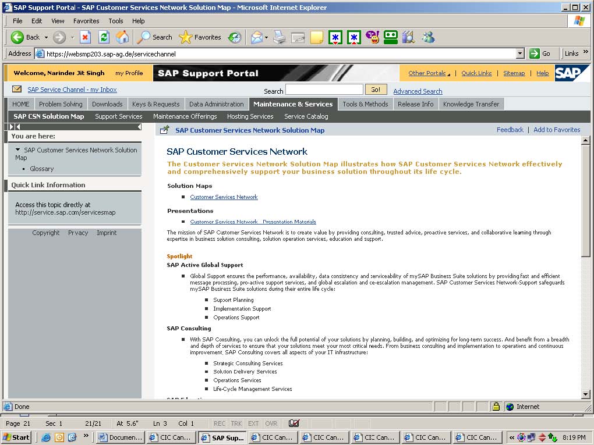Toggle EXT extend selection in status bar
The width and height of the screenshot is (594, 445).
(253, 423)
